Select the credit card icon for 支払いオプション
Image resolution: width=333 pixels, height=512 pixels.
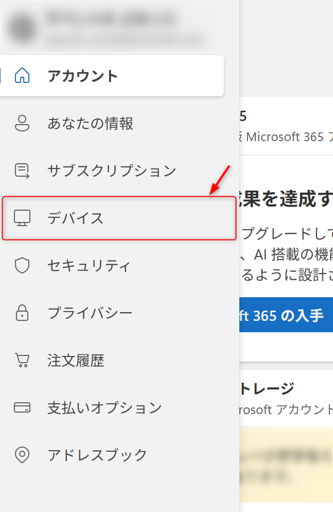[x=22, y=408]
